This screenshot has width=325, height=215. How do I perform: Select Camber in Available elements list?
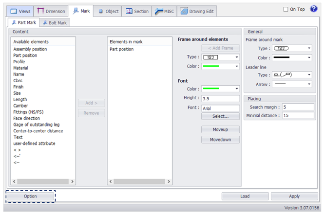(20, 106)
